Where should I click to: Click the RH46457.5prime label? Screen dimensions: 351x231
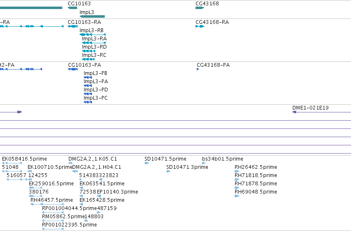52,200
